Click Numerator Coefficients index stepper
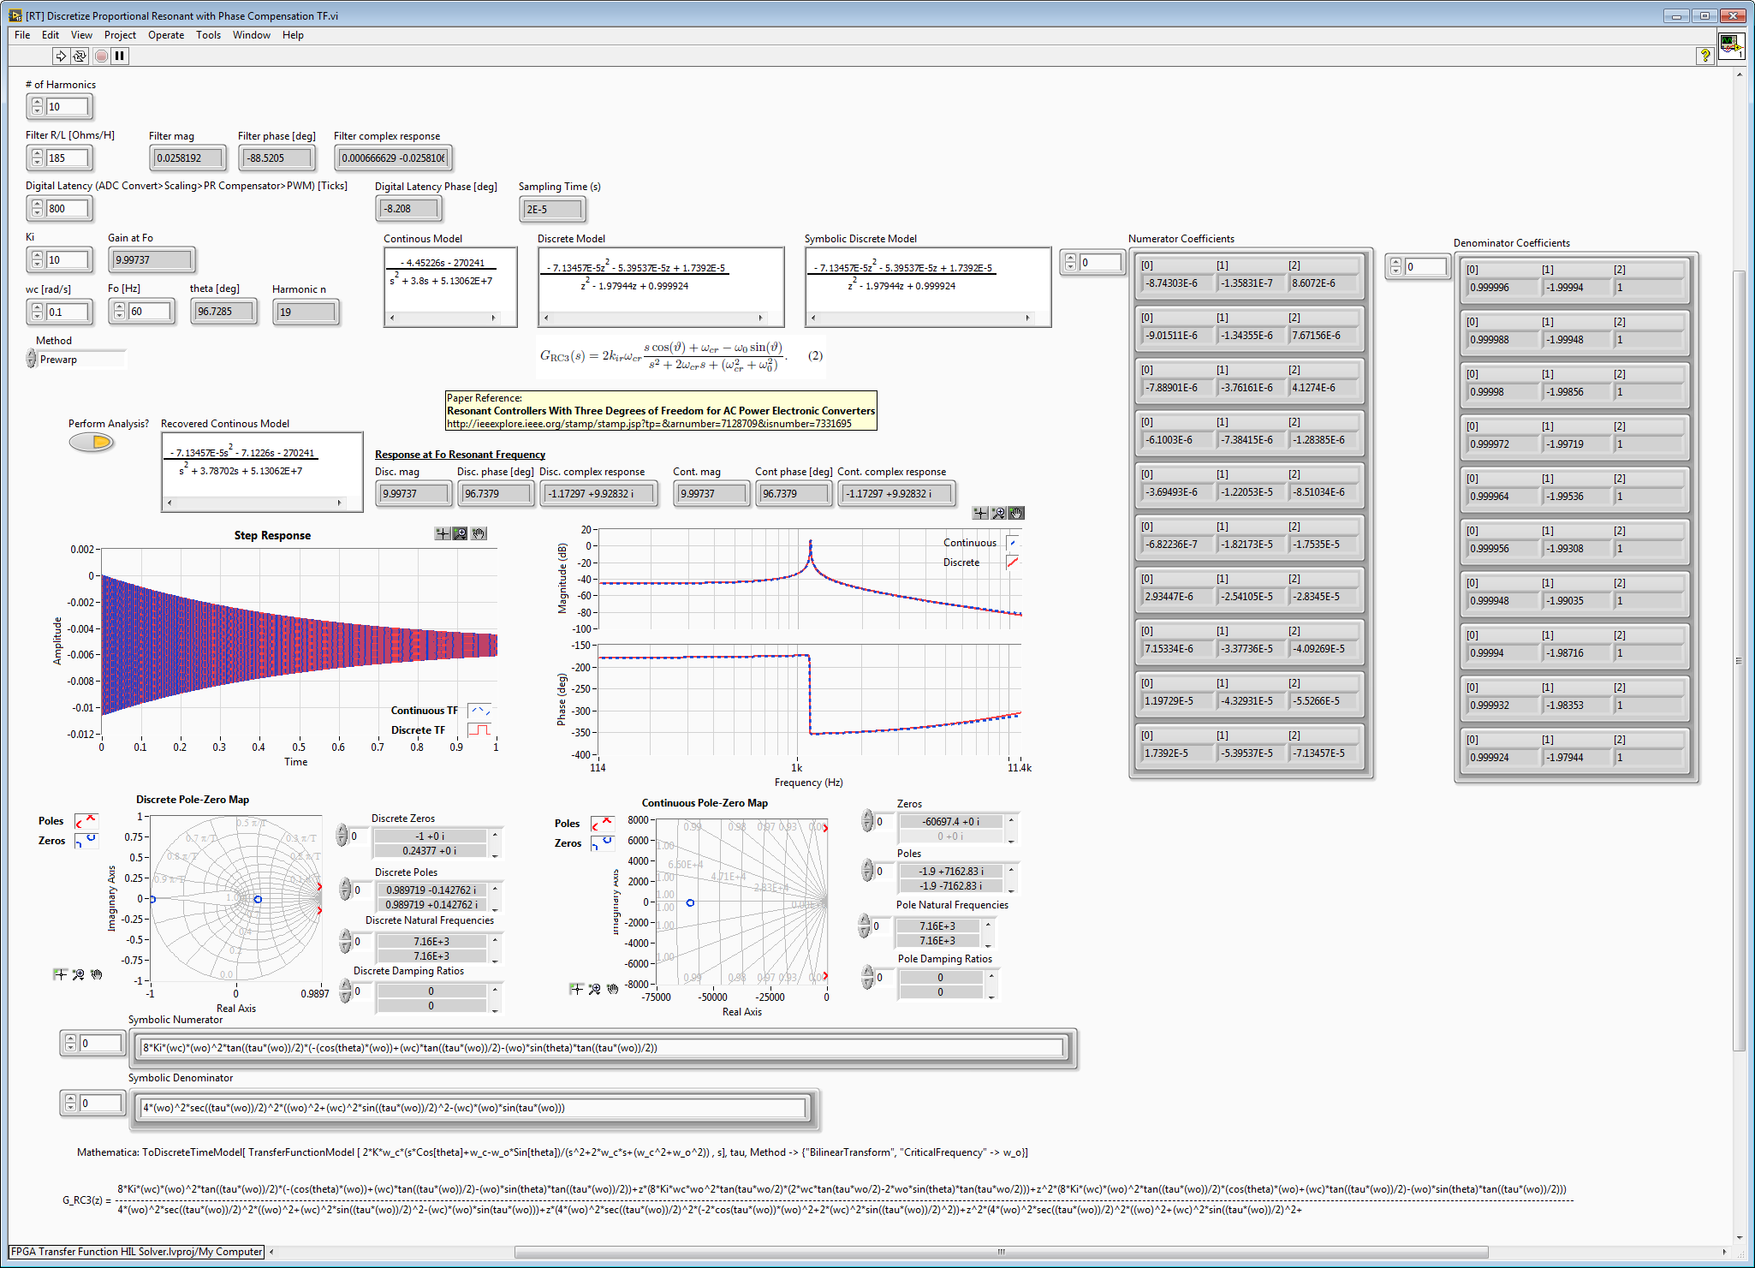Screen dimensions: 1755x1268 [1070, 263]
